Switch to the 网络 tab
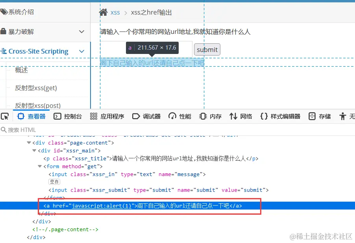The image size is (355, 243). 240,117
